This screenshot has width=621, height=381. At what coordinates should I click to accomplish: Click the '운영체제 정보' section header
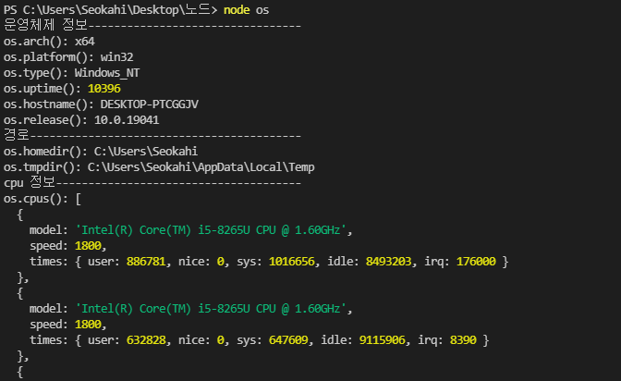pyautogui.click(x=45, y=25)
